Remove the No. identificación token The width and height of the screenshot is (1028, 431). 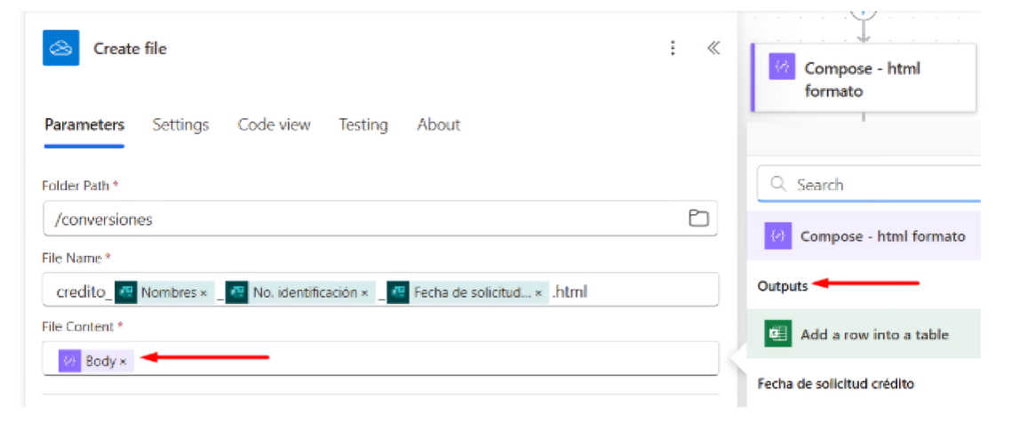tap(364, 293)
